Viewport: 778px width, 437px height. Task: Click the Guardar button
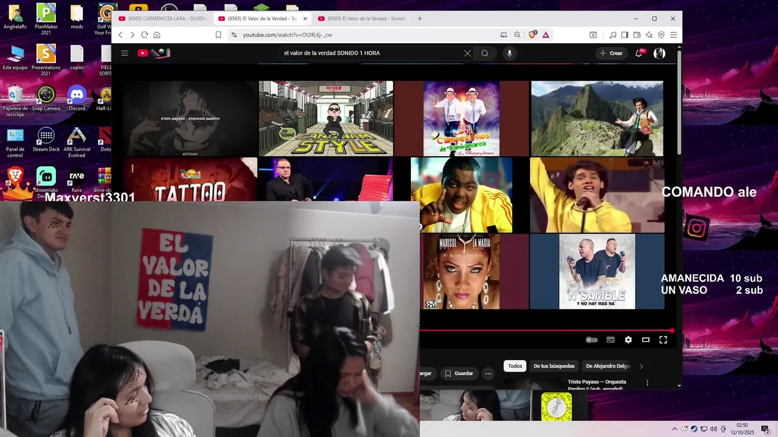coord(458,374)
